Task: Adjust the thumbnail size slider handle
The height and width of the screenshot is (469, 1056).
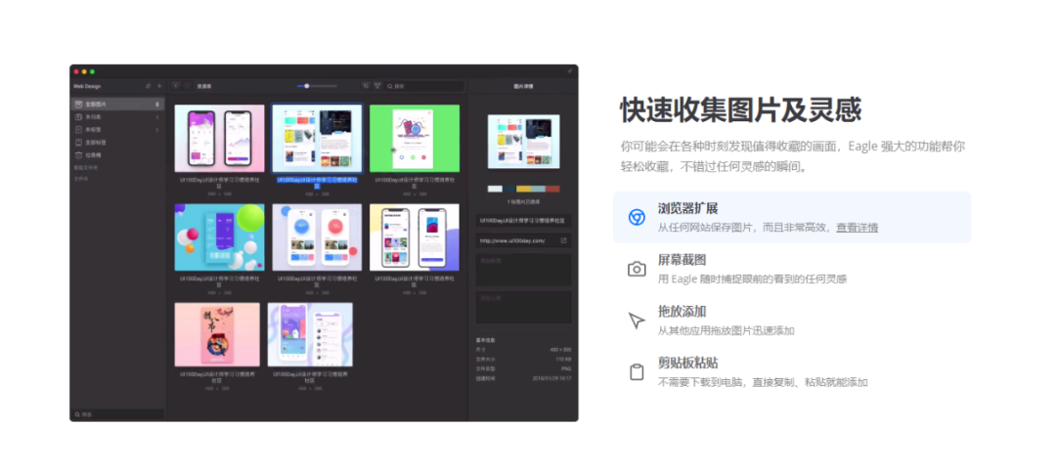Action: tap(306, 85)
